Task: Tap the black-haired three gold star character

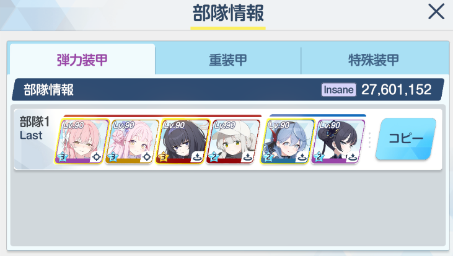Action: coord(183,141)
